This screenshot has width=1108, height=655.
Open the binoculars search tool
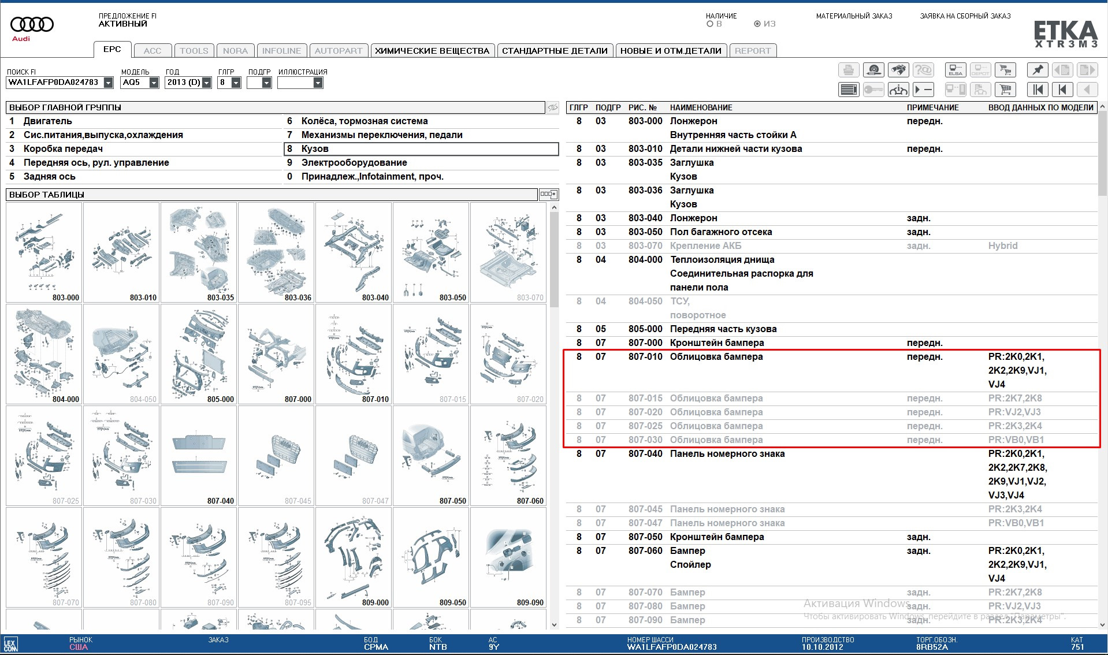[898, 70]
